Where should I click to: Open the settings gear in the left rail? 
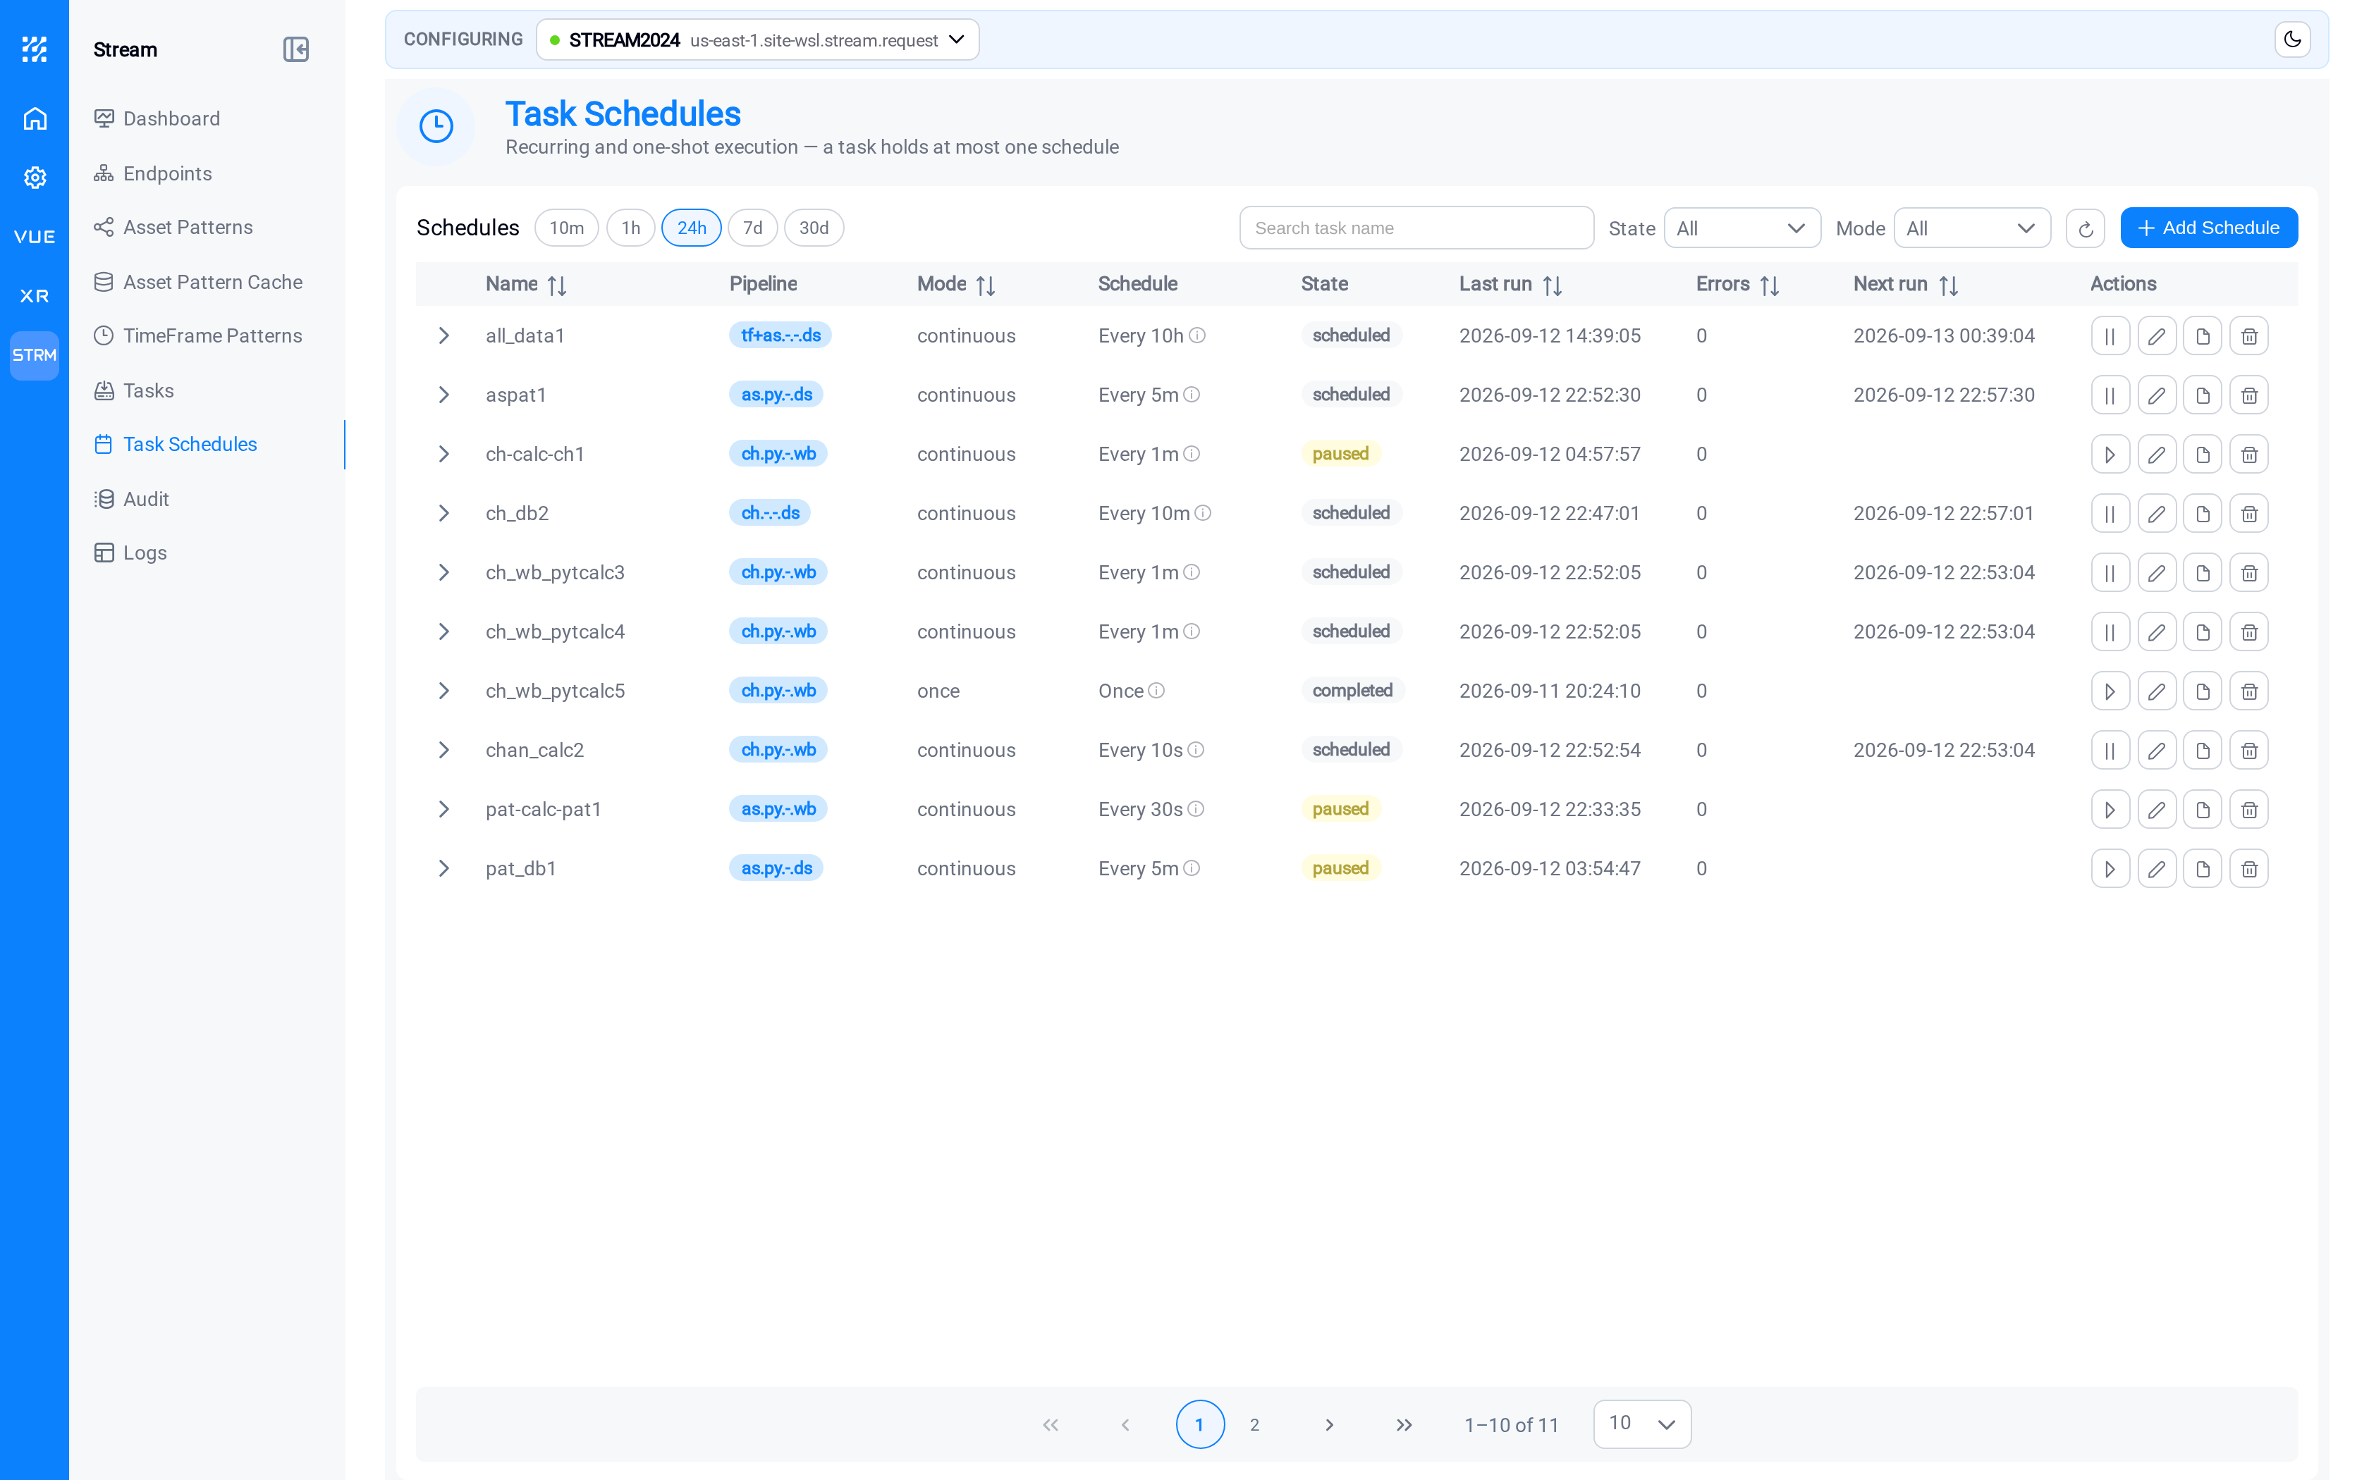[x=35, y=177]
